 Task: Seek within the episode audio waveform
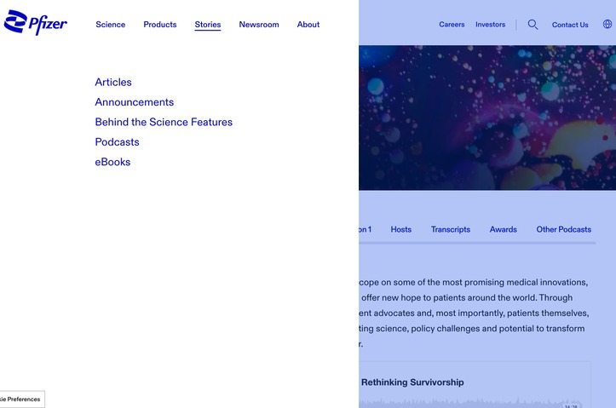tap(469, 403)
